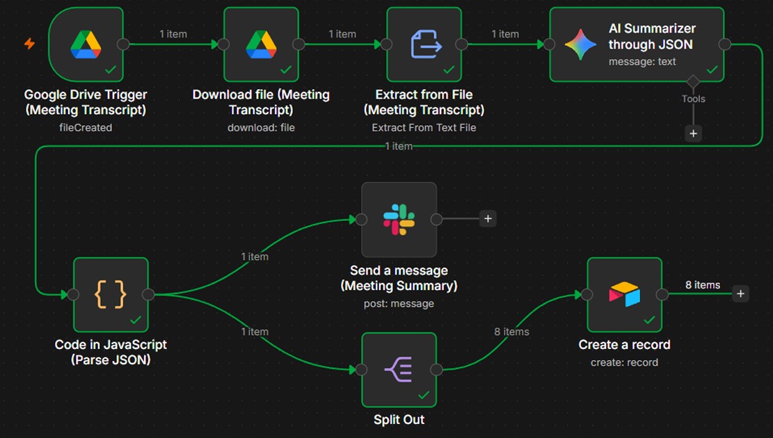This screenshot has height=438, width=773.
Task: Click the "post: message" subtitle
Action: point(399,304)
